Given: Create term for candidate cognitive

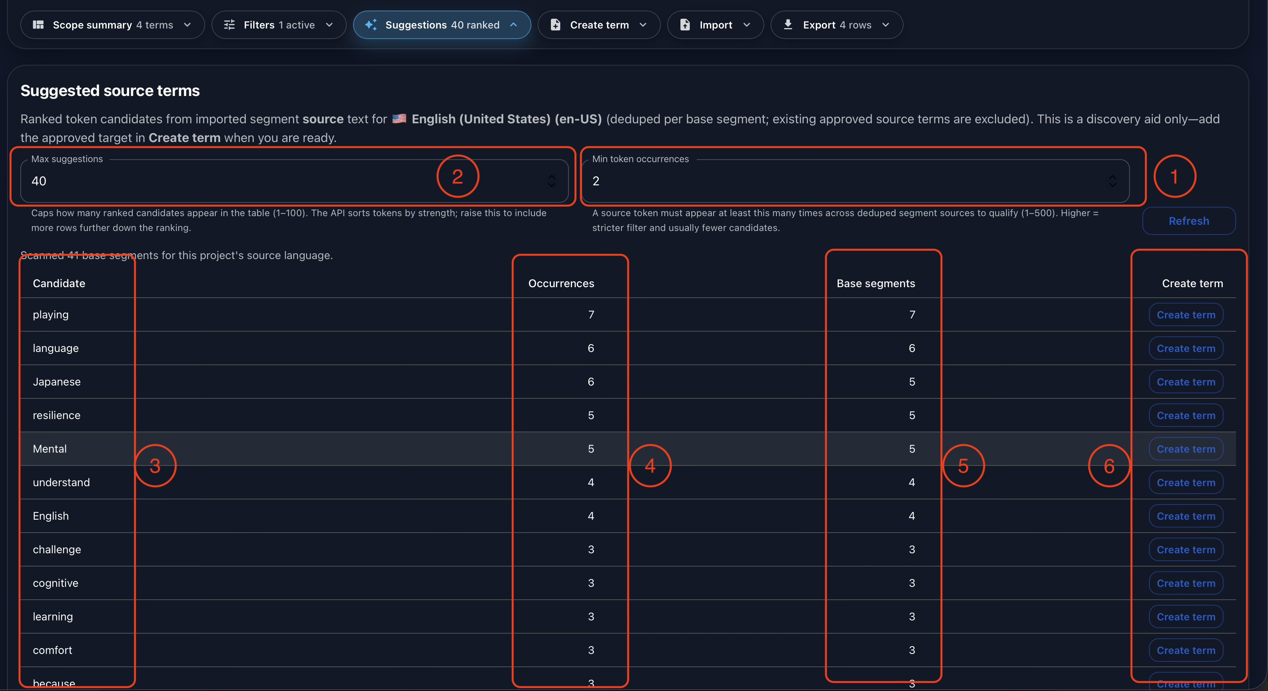Looking at the screenshot, I should (x=1186, y=583).
